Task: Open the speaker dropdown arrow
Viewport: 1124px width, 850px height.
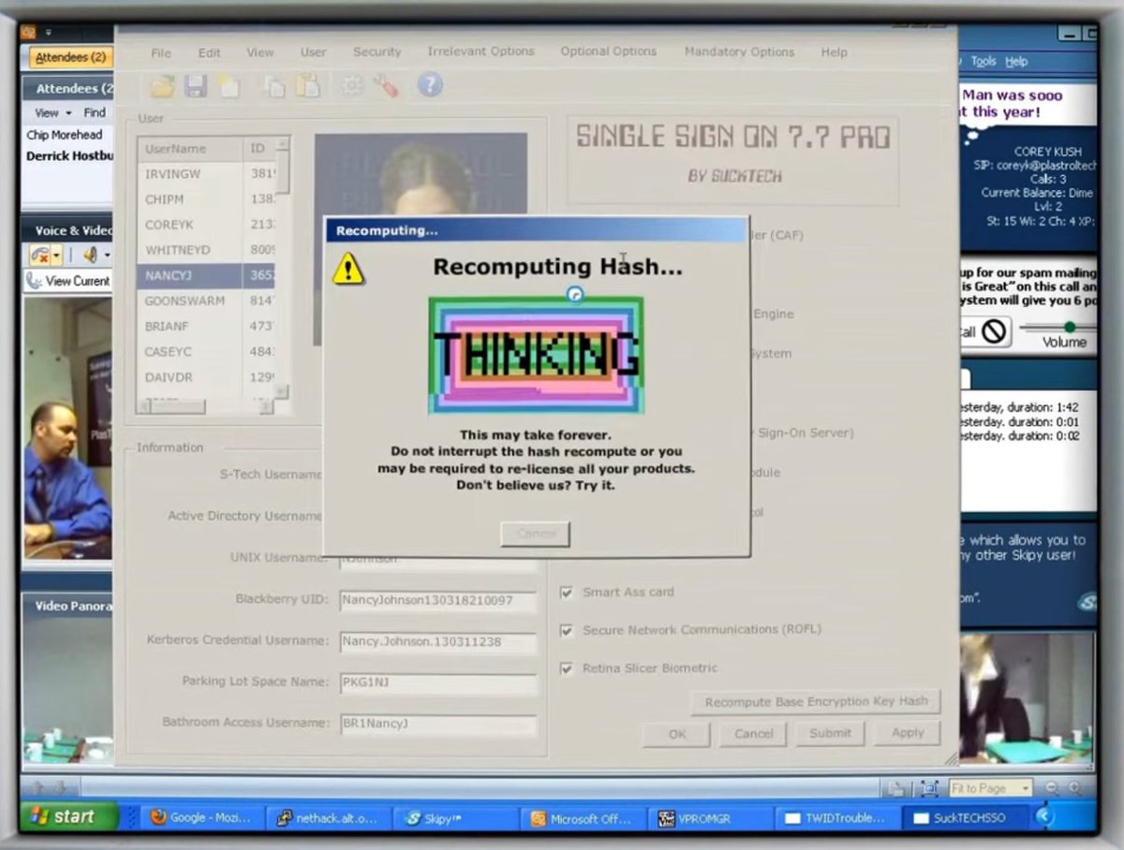Action: (106, 255)
